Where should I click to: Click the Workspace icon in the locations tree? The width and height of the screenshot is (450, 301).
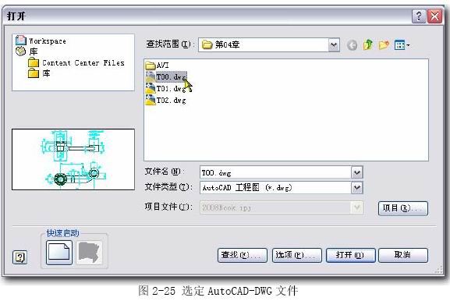coord(21,41)
